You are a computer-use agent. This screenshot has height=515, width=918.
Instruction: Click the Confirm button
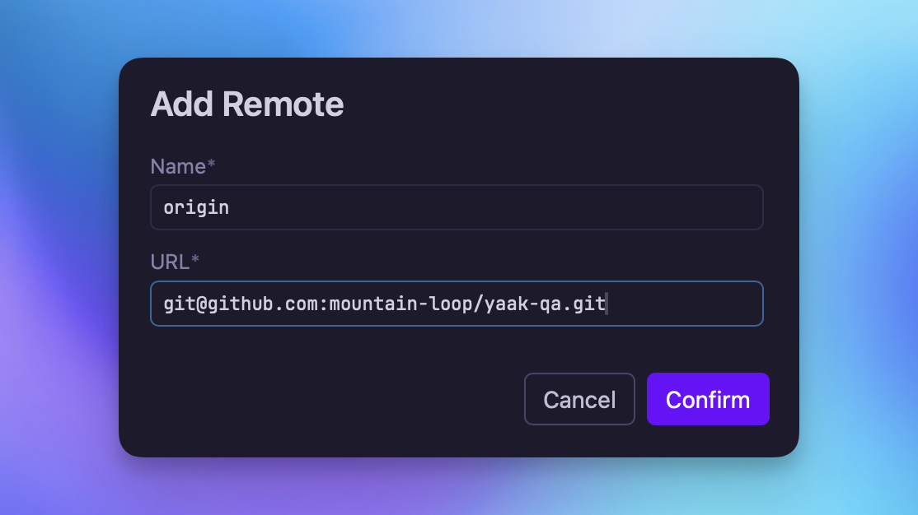click(x=708, y=399)
